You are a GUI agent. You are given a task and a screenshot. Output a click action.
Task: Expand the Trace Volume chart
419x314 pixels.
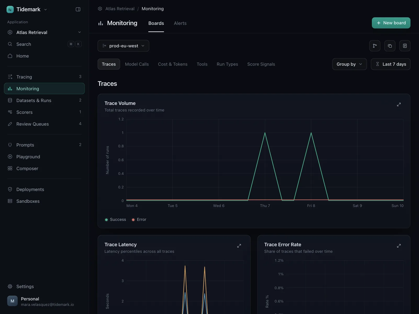tap(399, 104)
